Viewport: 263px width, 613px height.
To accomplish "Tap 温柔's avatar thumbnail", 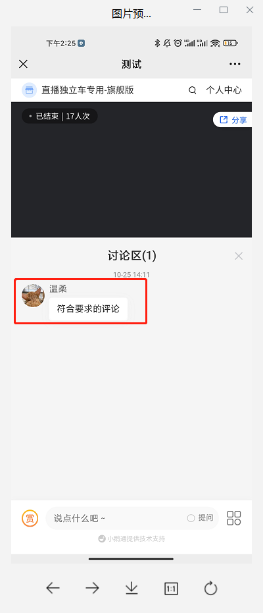I will 33,295.
